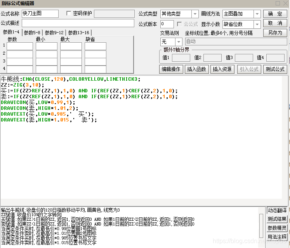Click the 插入函数 button

(x=196, y=69)
